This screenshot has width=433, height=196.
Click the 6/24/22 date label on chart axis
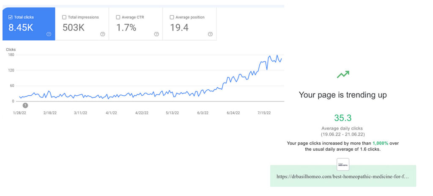(233, 113)
